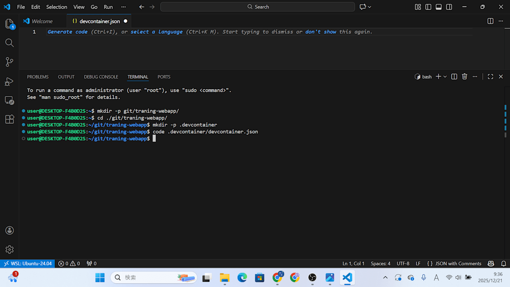Open the Source Control view
Screen dimensions: 510x287
point(9,62)
